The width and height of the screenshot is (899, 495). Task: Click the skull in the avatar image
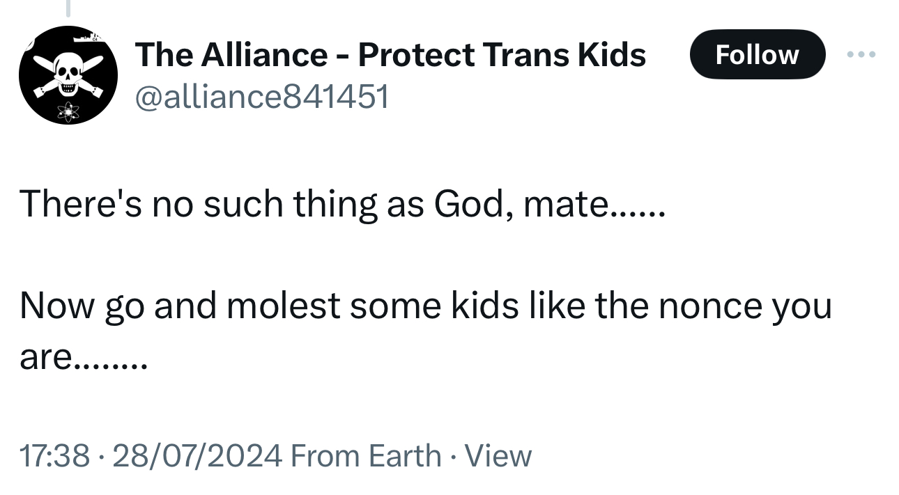click(67, 71)
